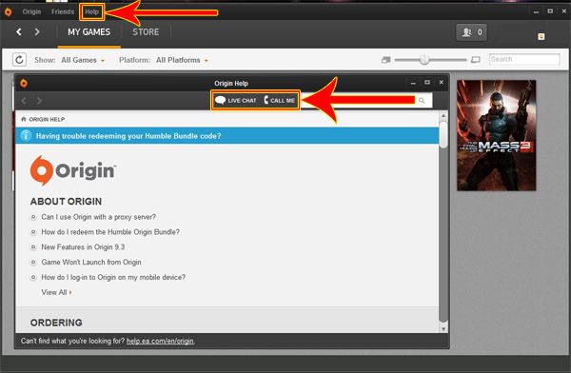Maximize the Origin Help window
The width and height of the screenshot is (571, 373).
[x=427, y=83]
